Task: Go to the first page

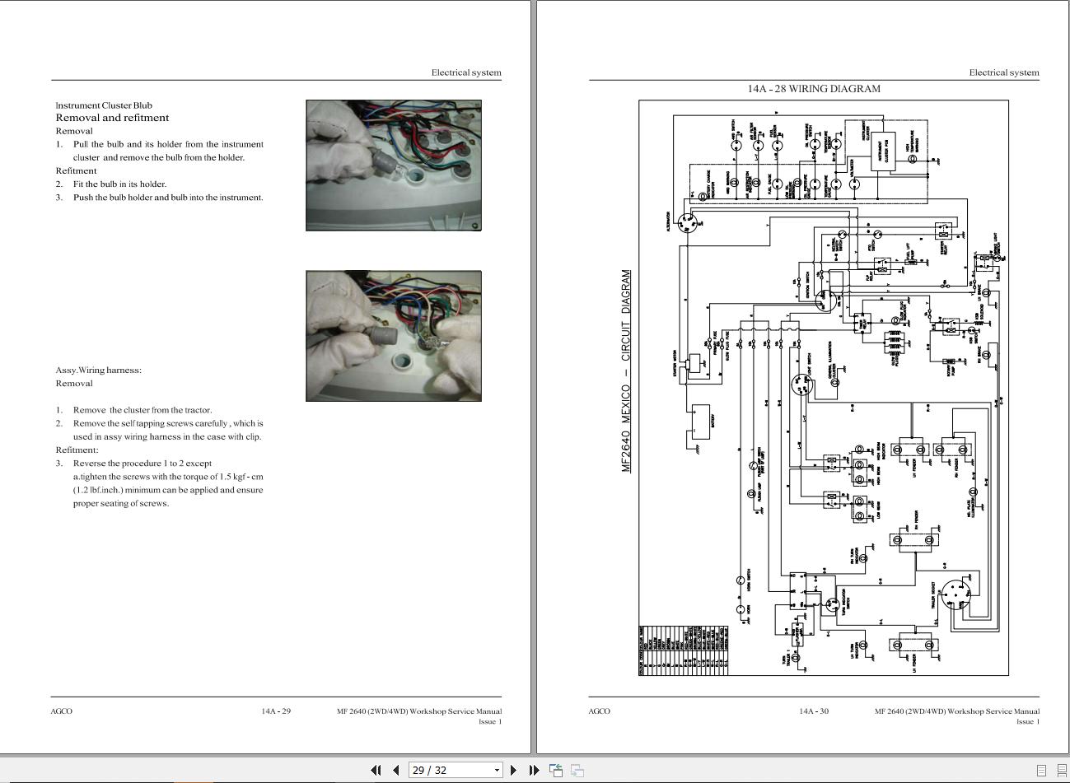Action: (x=376, y=770)
